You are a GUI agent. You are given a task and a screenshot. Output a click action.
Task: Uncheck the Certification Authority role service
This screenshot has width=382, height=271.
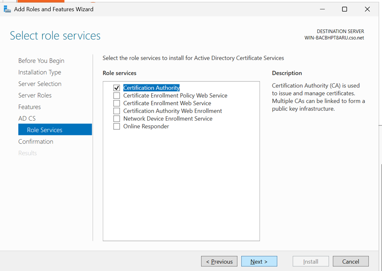(x=117, y=88)
